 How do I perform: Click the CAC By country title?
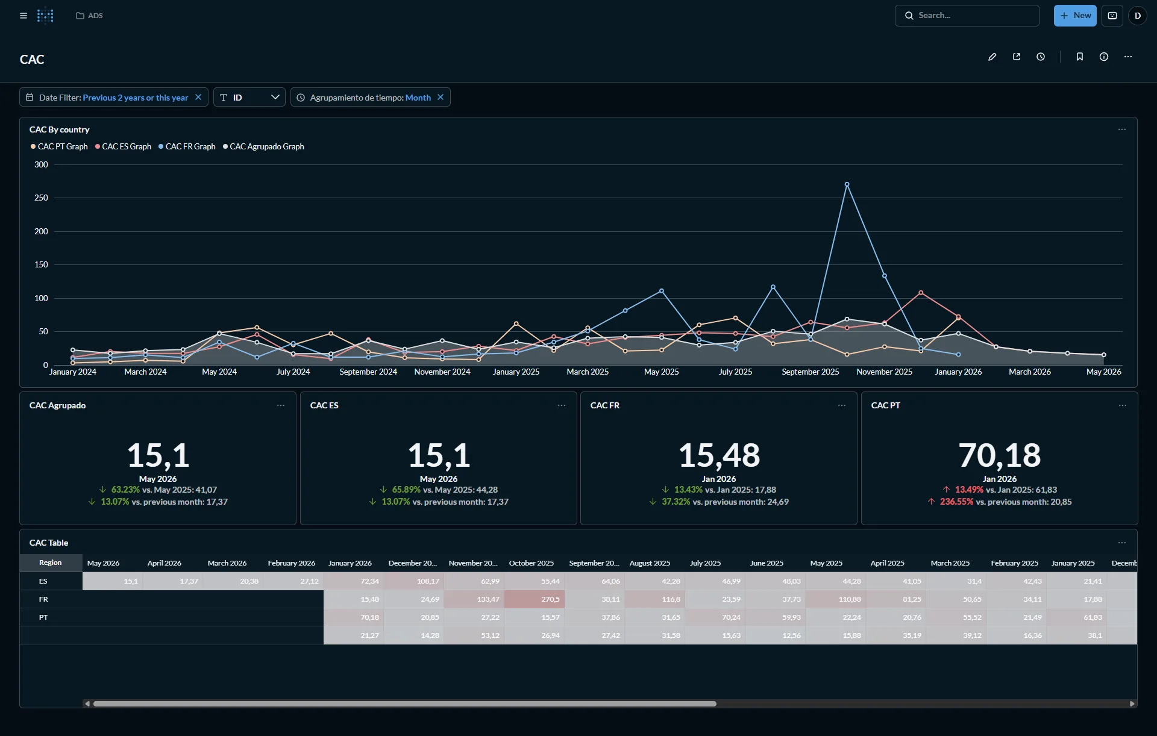pyautogui.click(x=59, y=129)
